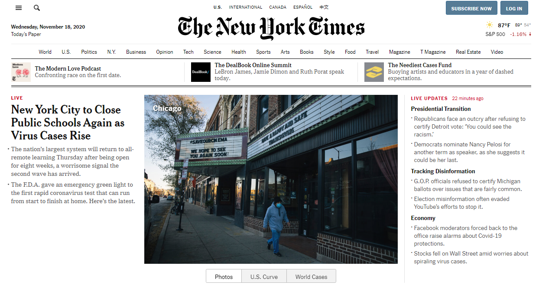Screen dimensions: 552x285
Task: Click the 87°F temperature reading
Action: click(x=504, y=25)
